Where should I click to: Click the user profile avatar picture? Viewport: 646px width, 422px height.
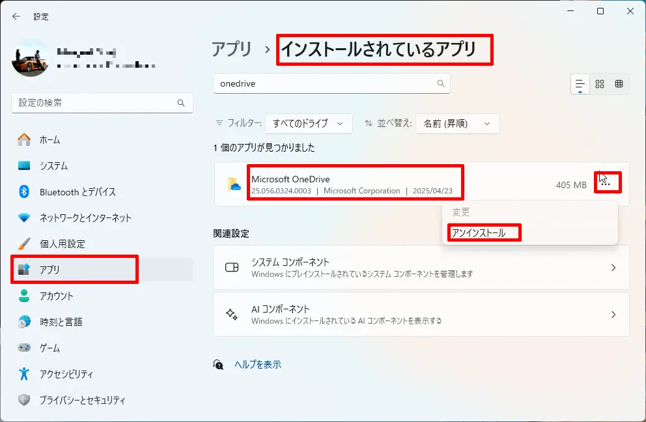[30, 58]
